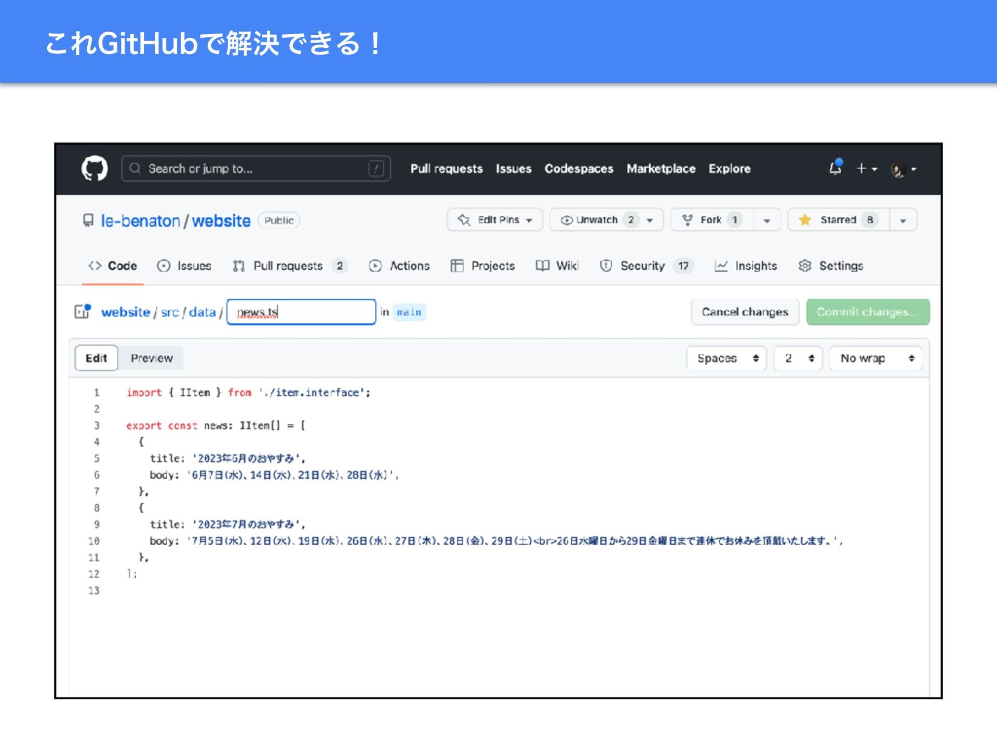The height and width of the screenshot is (747, 997).
Task: Open the website repository name link
Action: (221, 220)
